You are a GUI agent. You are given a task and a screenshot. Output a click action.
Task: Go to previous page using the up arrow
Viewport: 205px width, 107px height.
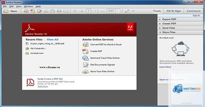pyautogui.click(x=75, y=11)
